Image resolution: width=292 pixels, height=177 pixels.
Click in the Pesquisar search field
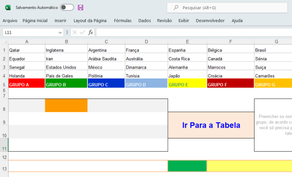point(227,8)
